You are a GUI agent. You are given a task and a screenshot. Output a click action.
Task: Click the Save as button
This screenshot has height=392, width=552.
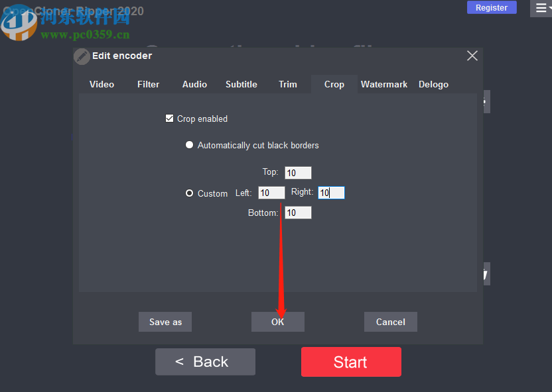tap(165, 322)
